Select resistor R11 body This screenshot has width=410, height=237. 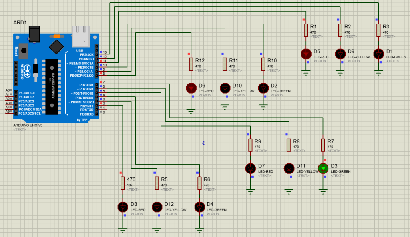click(225, 64)
